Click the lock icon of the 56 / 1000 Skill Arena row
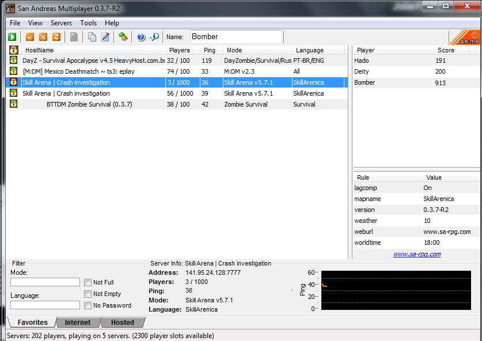Viewport: 482px width, 341px height. click(x=13, y=93)
